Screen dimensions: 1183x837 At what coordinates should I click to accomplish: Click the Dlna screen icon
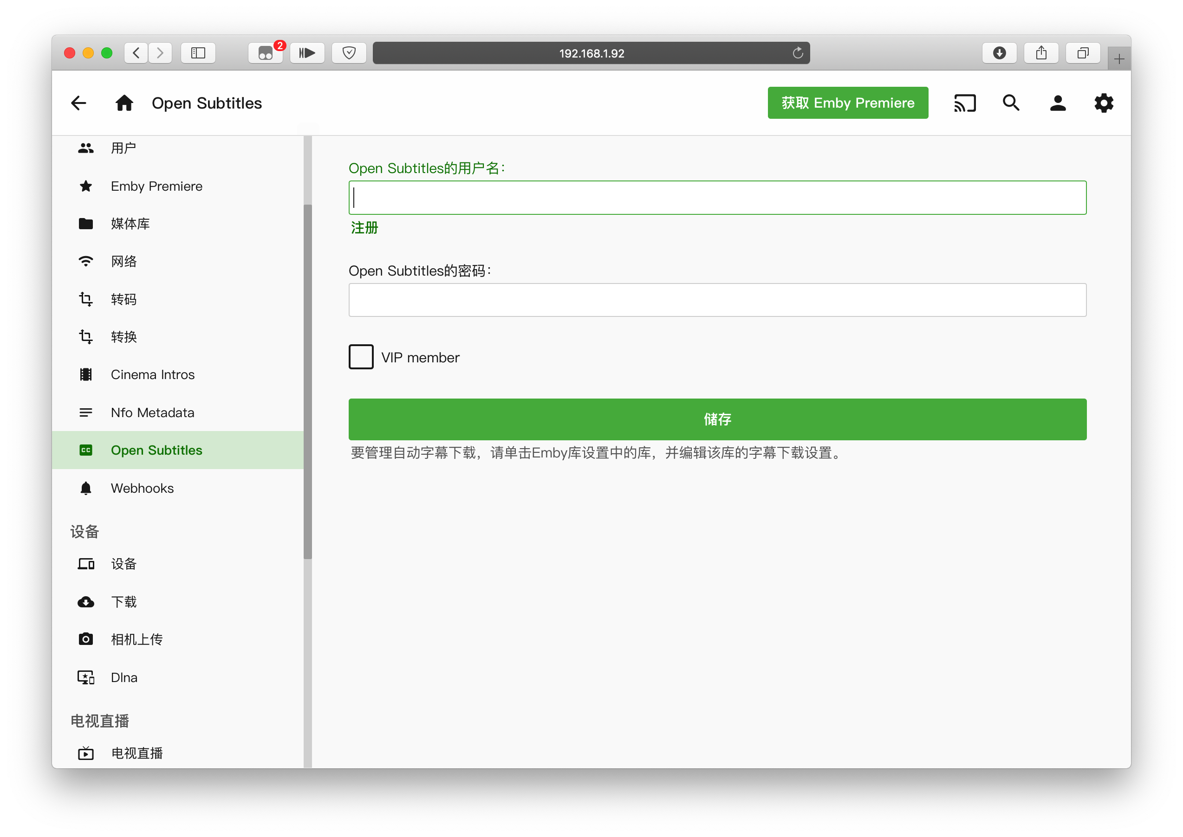85,677
